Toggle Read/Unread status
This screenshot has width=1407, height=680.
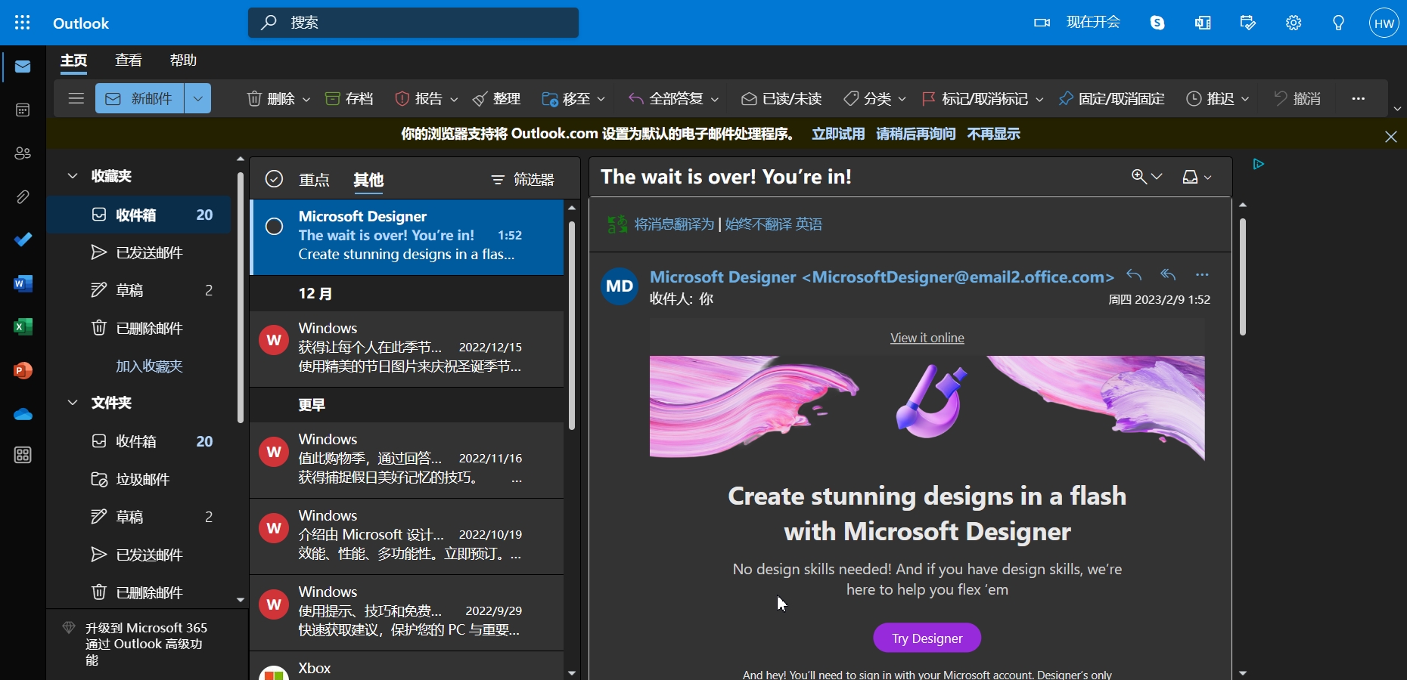coord(781,98)
